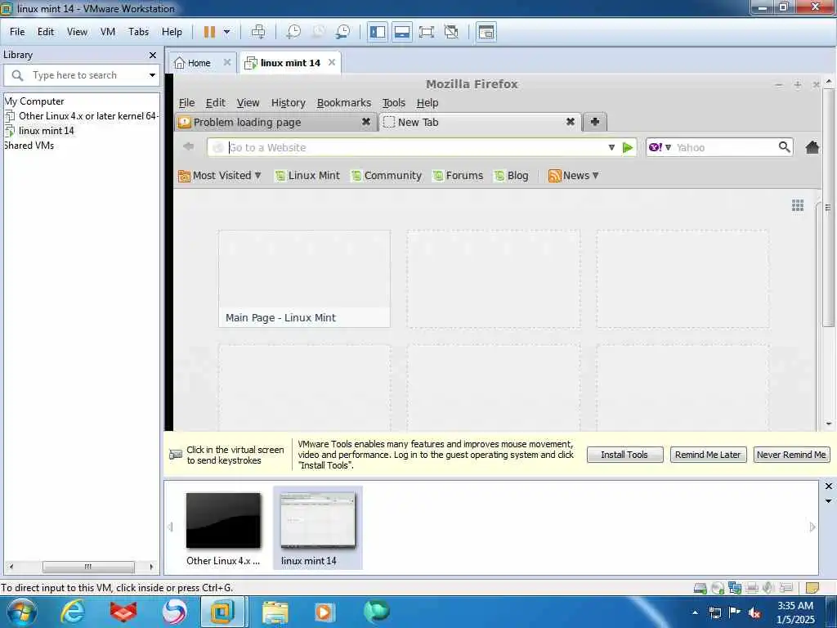Open a new Firefox tab with plus button
Screen dimensions: 837x628
pos(595,123)
